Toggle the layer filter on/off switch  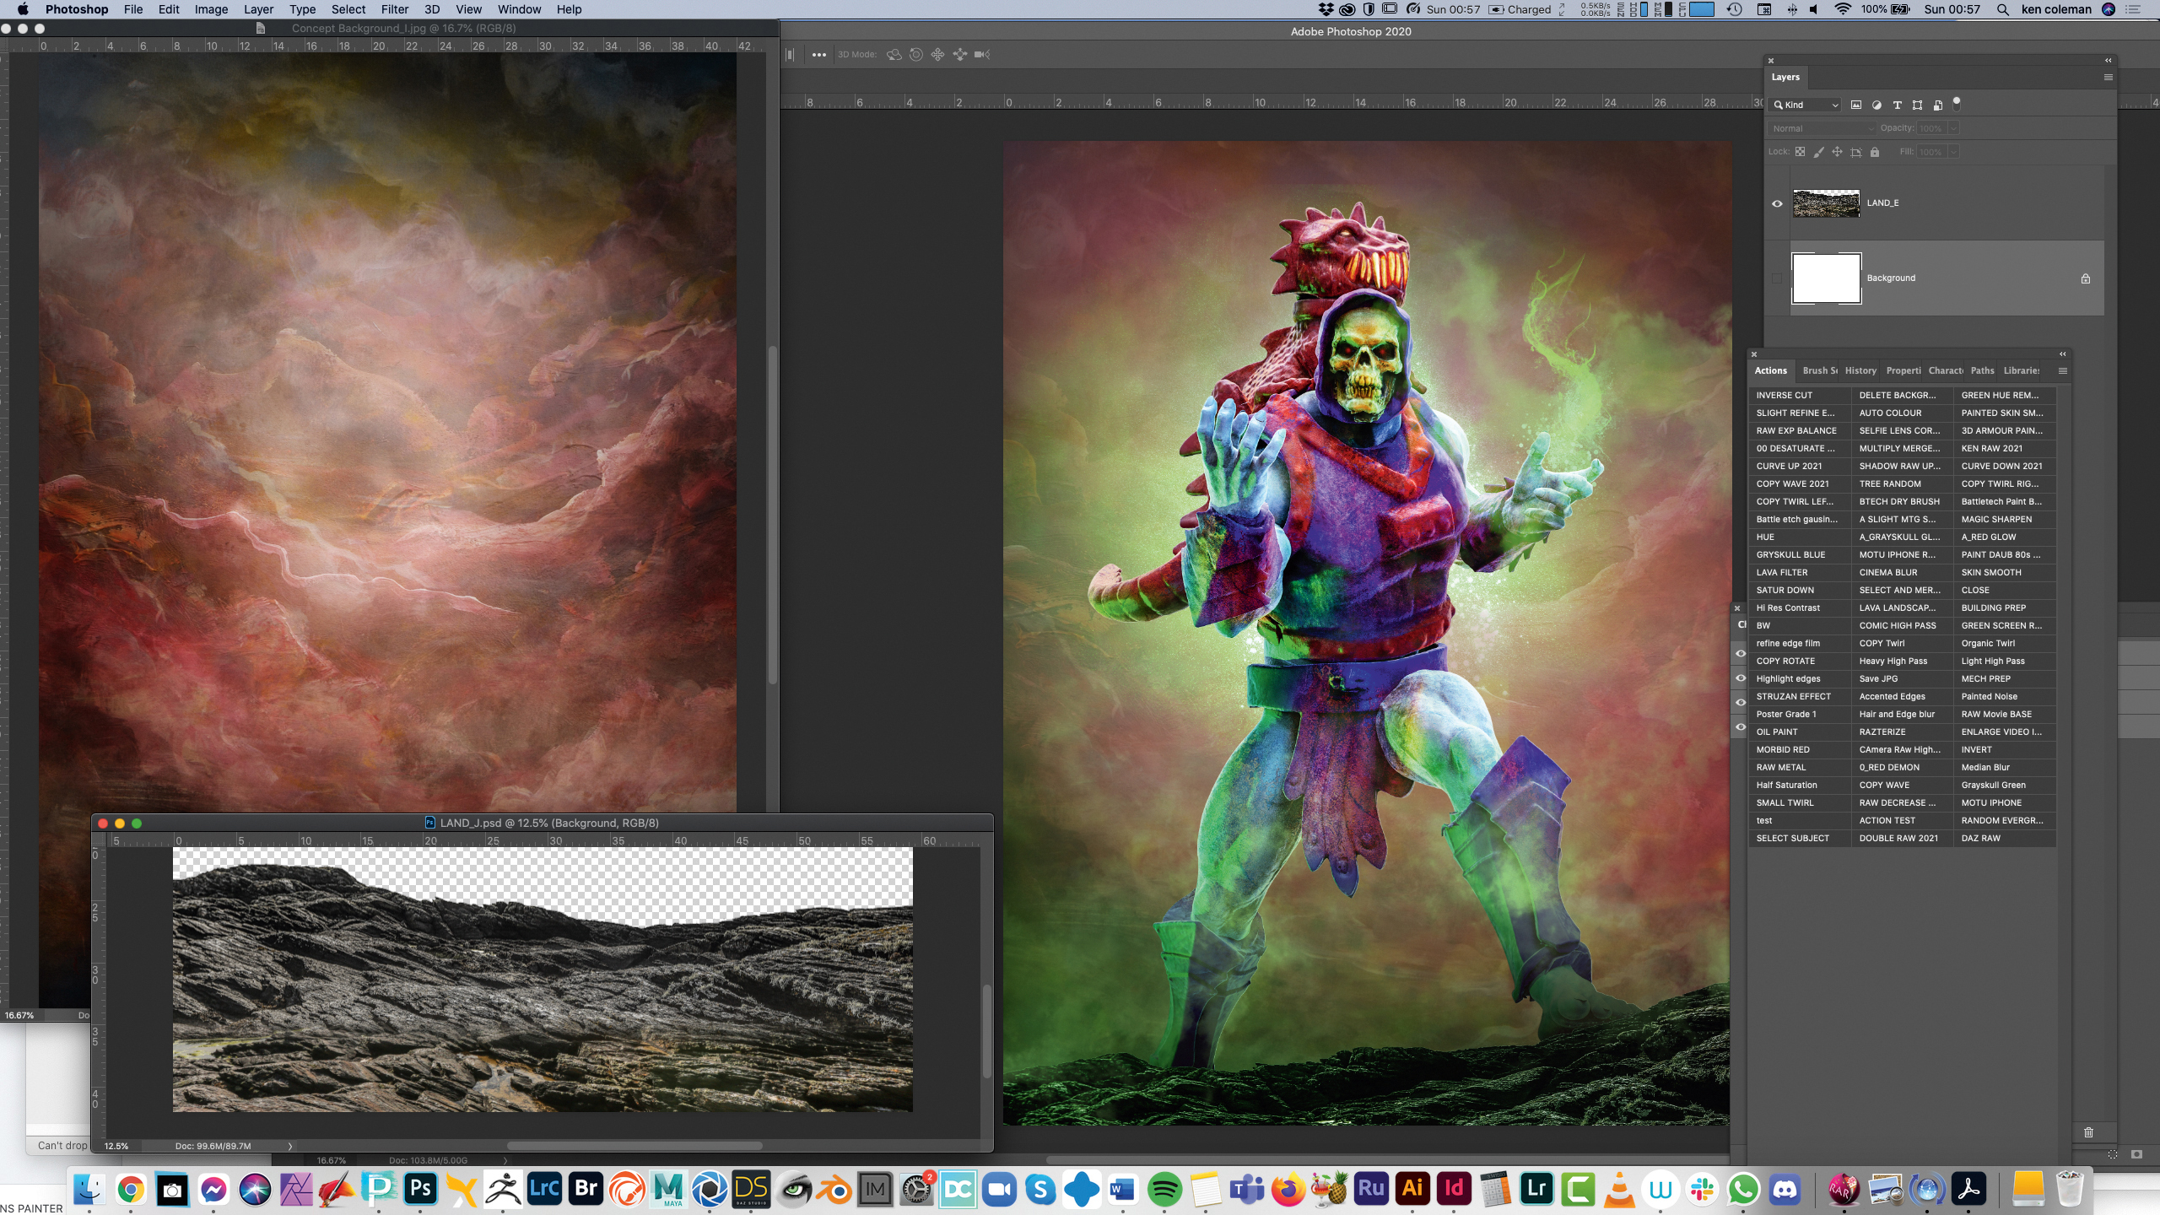point(1957,103)
